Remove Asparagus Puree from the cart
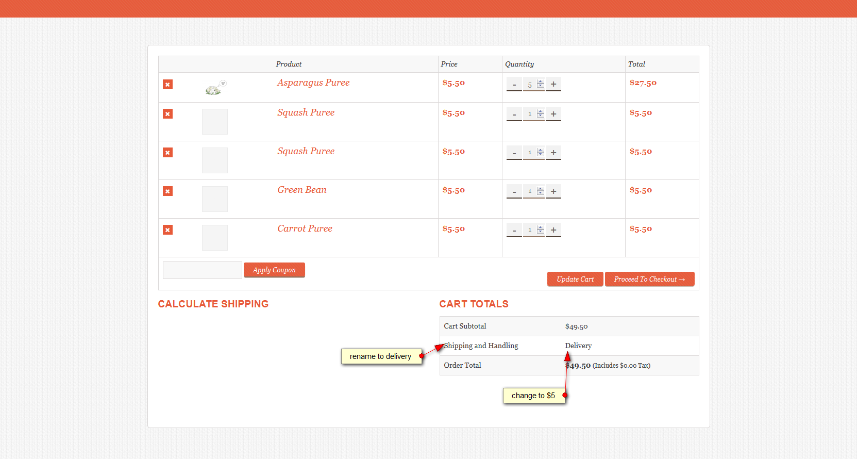The image size is (857, 459). [x=167, y=85]
